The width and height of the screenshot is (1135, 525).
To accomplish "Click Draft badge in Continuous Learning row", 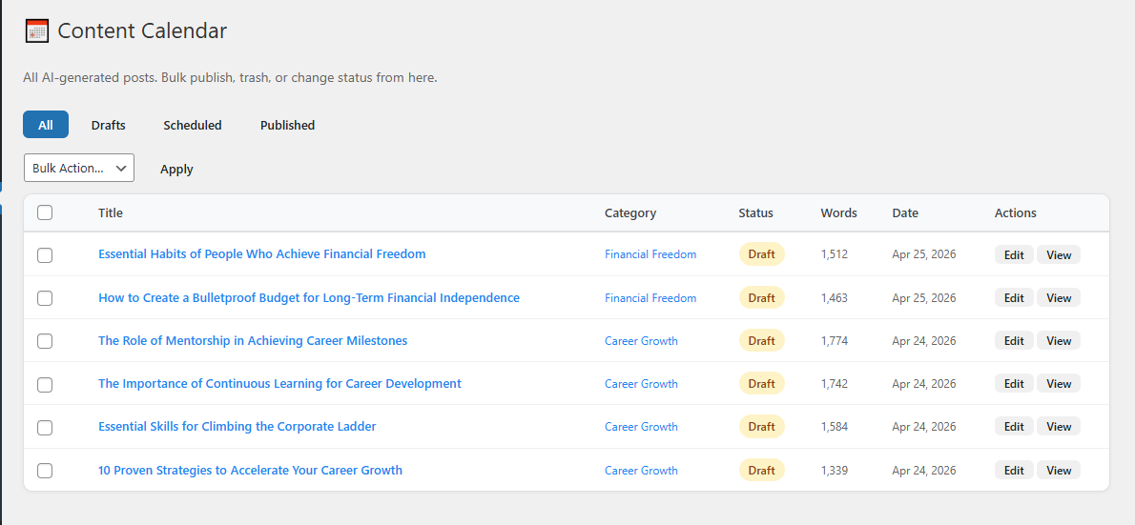I will pyautogui.click(x=761, y=383).
